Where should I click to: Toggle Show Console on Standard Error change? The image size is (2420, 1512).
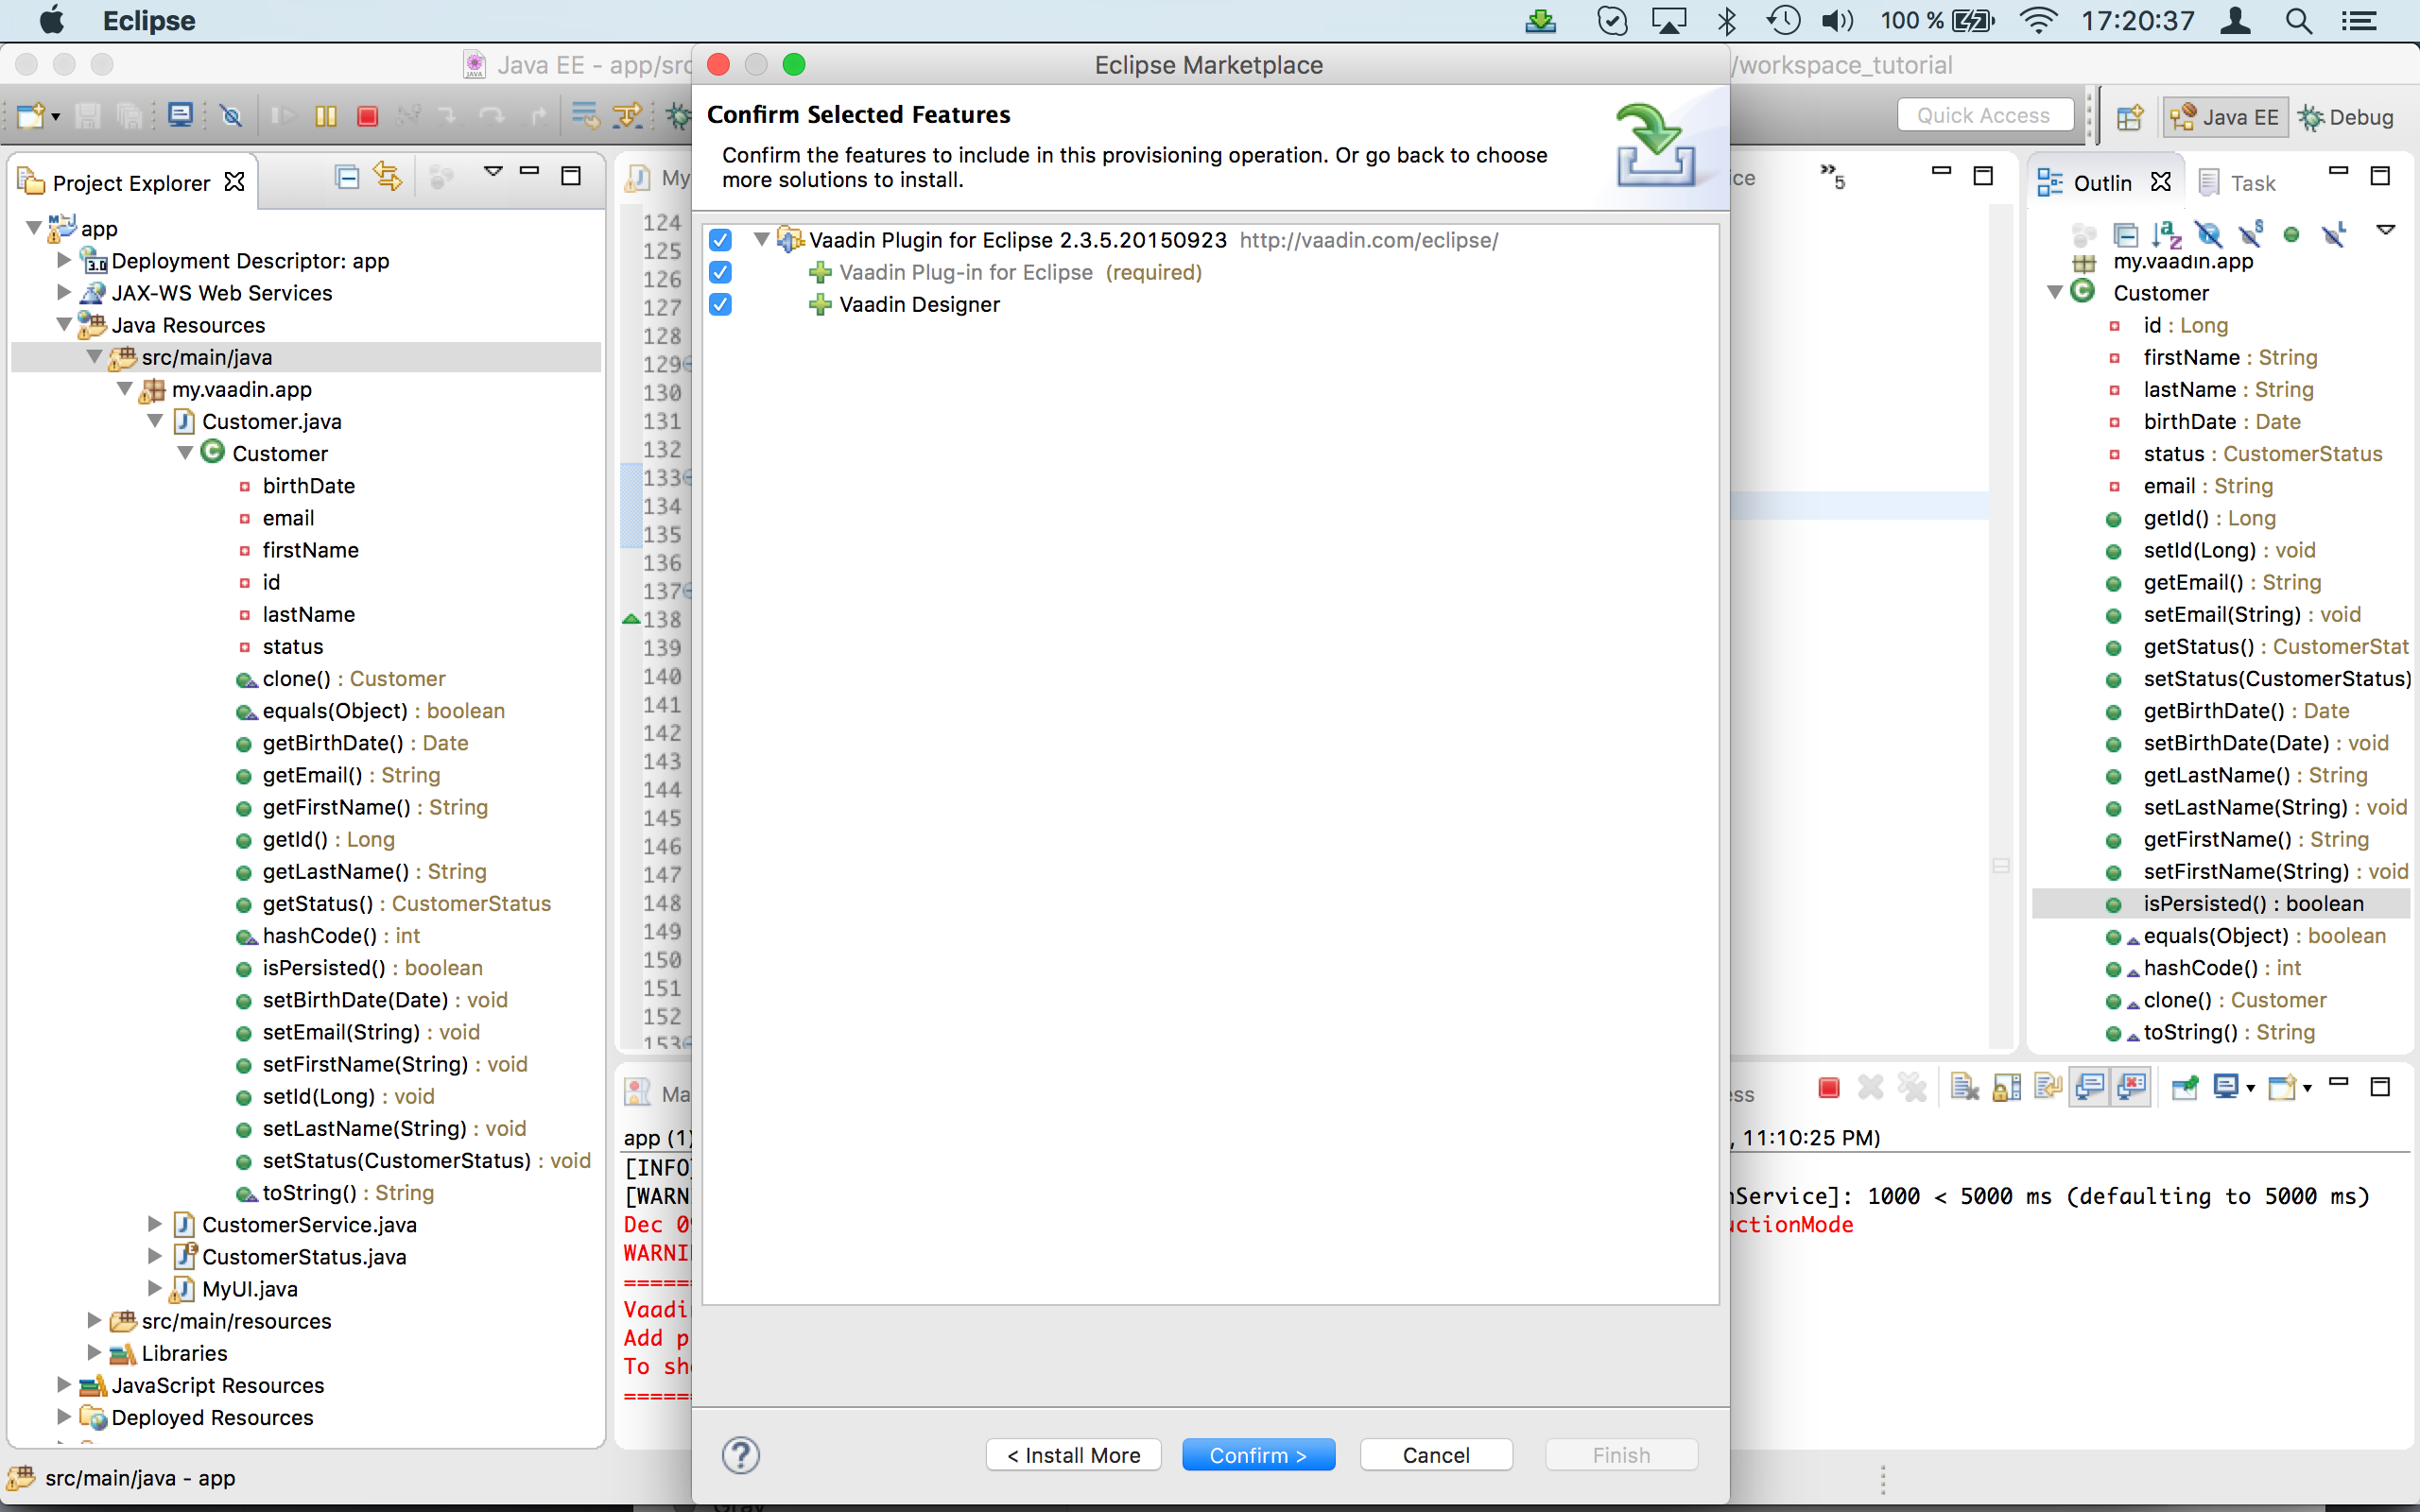point(2132,1087)
